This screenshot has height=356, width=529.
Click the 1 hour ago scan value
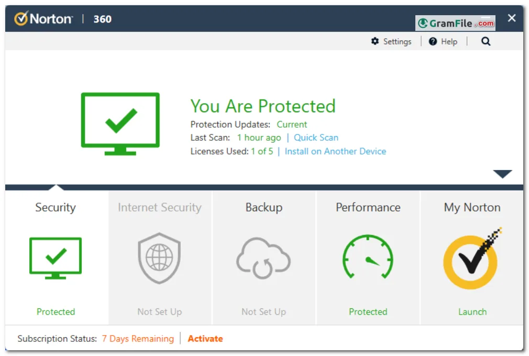click(x=259, y=138)
